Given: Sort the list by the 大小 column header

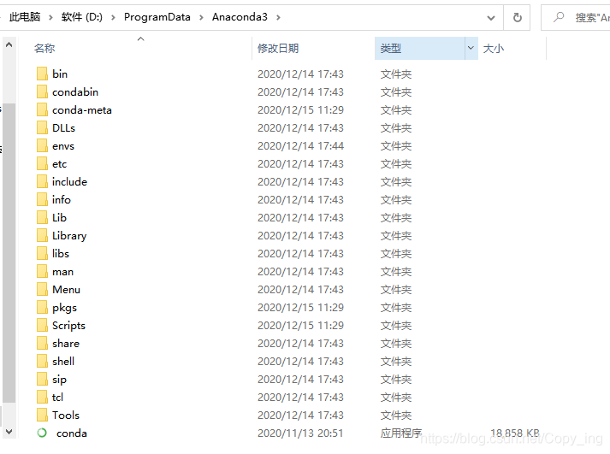Looking at the screenshot, I should (494, 48).
